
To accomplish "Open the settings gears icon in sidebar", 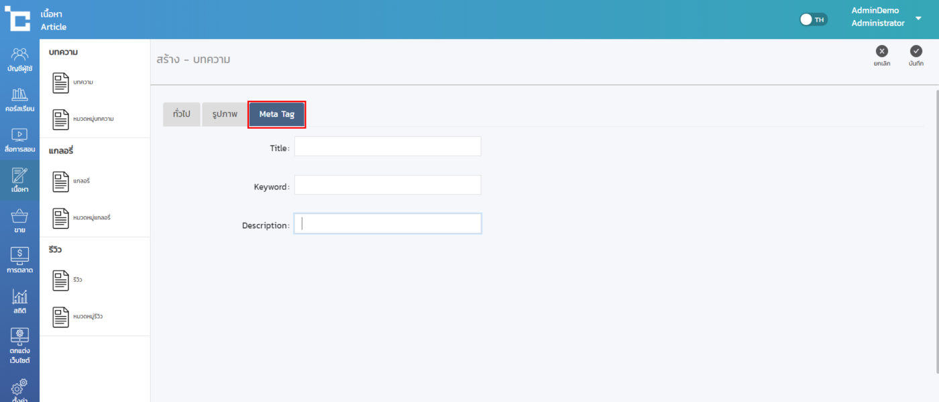I will pos(20,387).
